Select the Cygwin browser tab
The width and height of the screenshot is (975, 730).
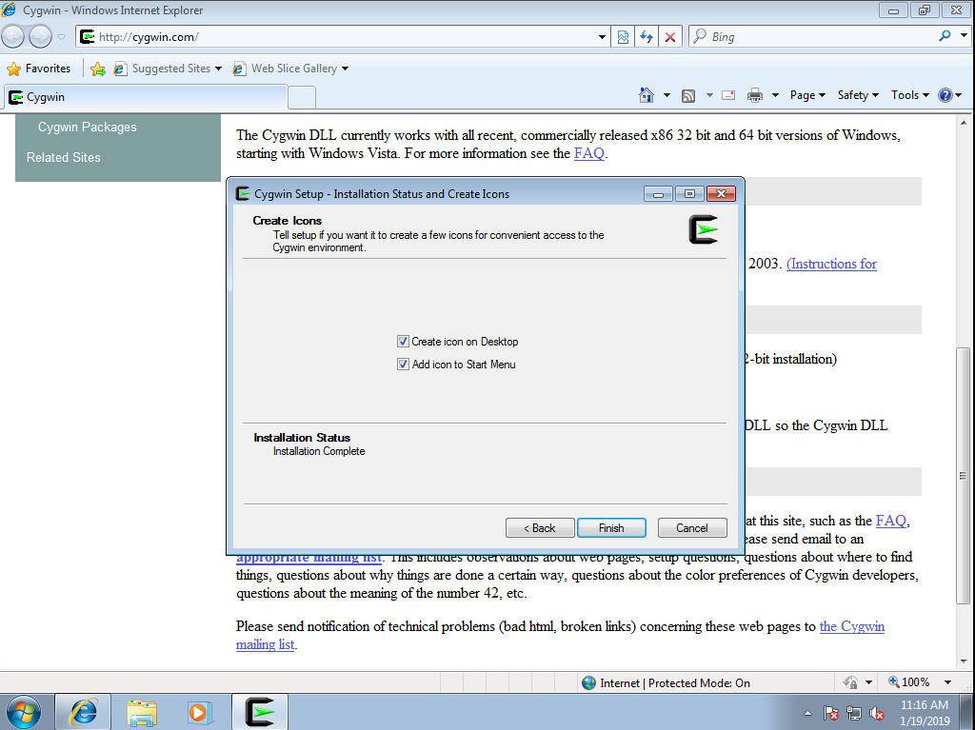coord(143,97)
